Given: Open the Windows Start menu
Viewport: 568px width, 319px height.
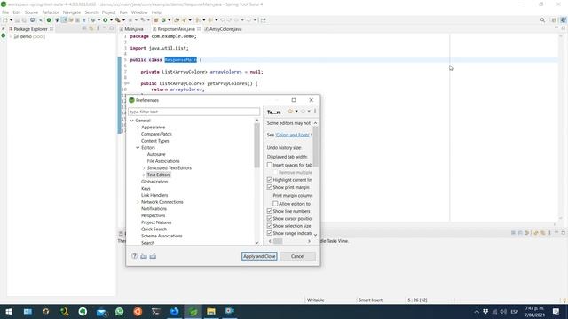Looking at the screenshot, I should (9, 311).
